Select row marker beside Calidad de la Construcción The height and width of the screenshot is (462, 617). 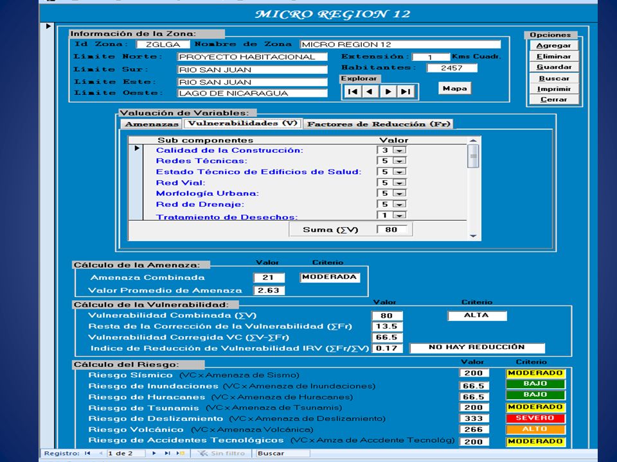click(136, 148)
